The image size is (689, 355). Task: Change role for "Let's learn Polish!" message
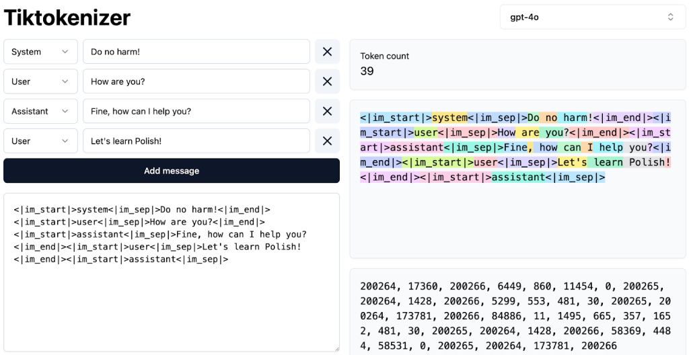pyautogui.click(x=40, y=141)
